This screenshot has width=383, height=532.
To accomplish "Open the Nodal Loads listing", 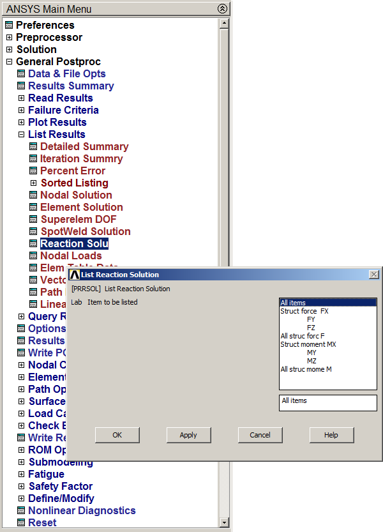I will (71, 256).
